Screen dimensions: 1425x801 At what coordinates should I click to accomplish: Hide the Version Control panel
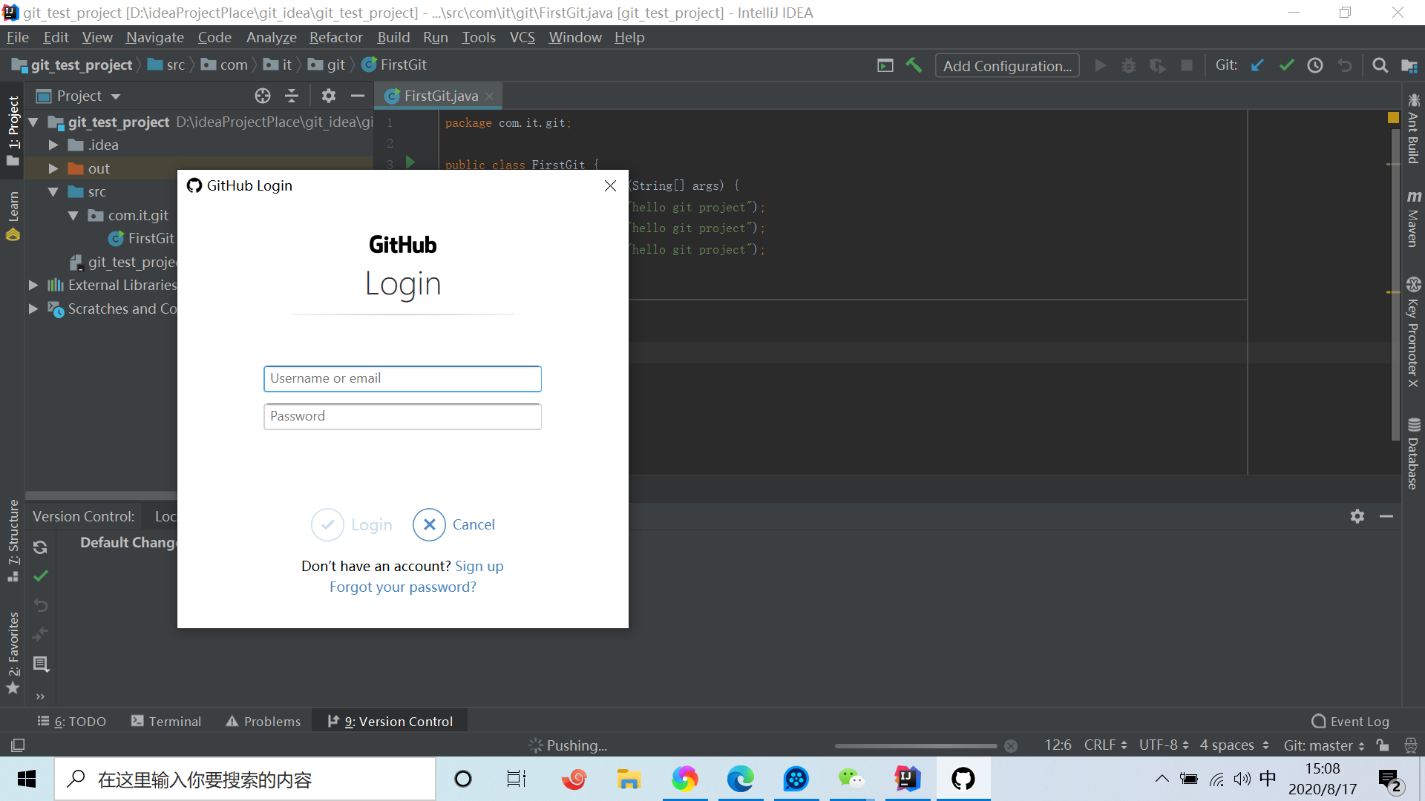(1386, 516)
